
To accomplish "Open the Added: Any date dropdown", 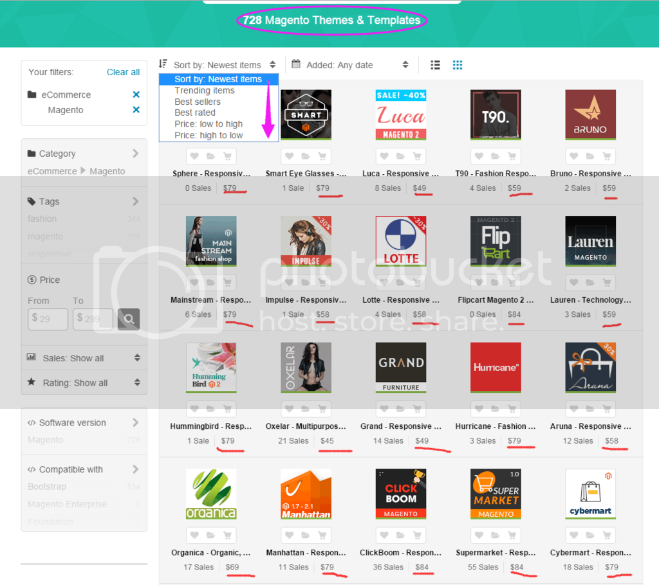I will (350, 65).
